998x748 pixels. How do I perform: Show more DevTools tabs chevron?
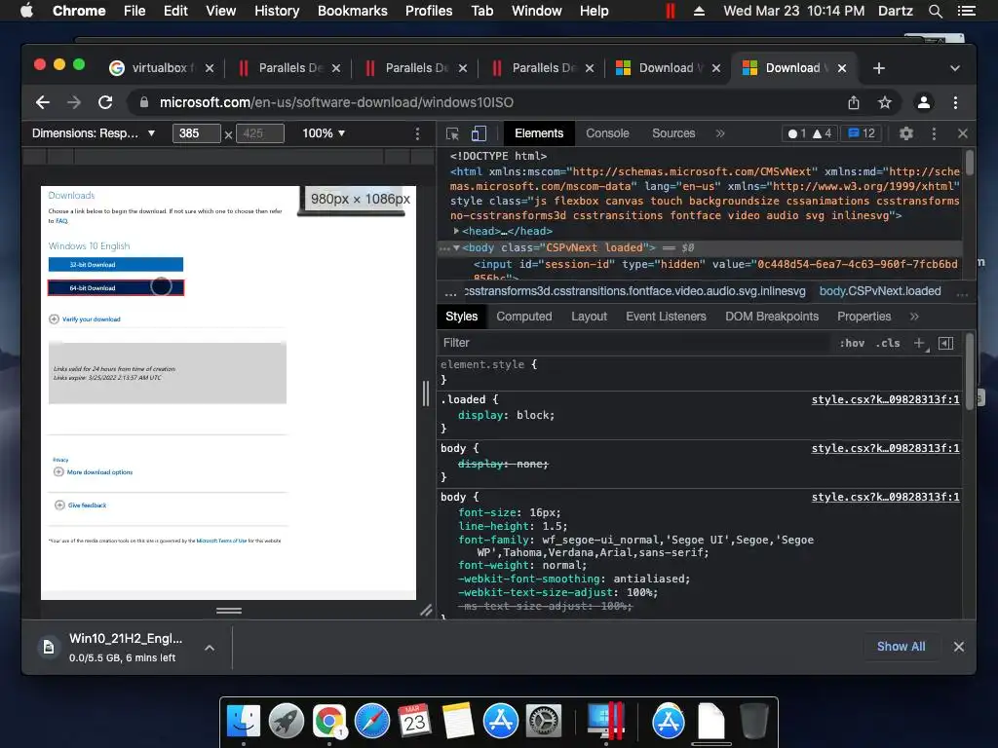click(720, 133)
